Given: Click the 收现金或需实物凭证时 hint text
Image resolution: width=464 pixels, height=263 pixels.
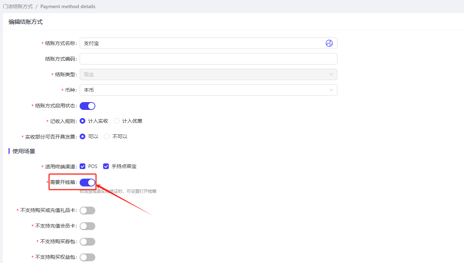Looking at the screenshot, I should 118,191.
